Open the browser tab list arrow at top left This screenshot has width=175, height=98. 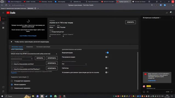[5, 2]
